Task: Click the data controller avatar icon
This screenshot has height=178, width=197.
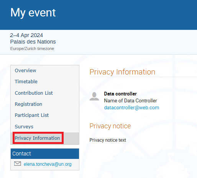Action: (x=94, y=96)
